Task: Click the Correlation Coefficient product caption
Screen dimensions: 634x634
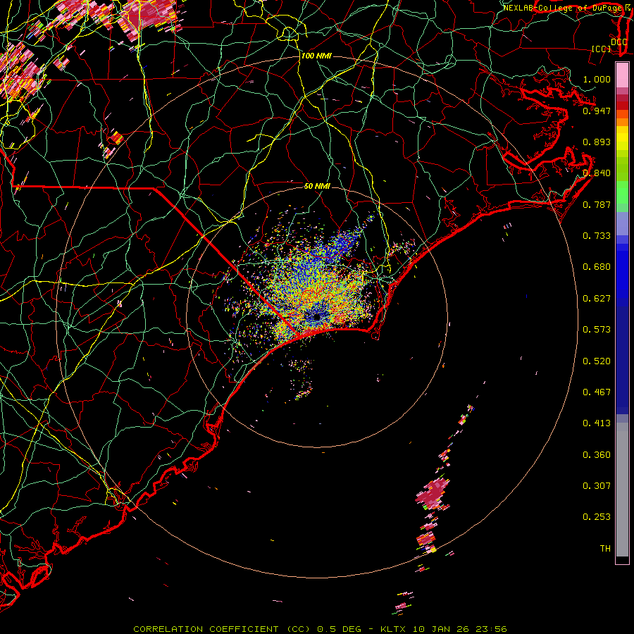Action: coord(319,629)
